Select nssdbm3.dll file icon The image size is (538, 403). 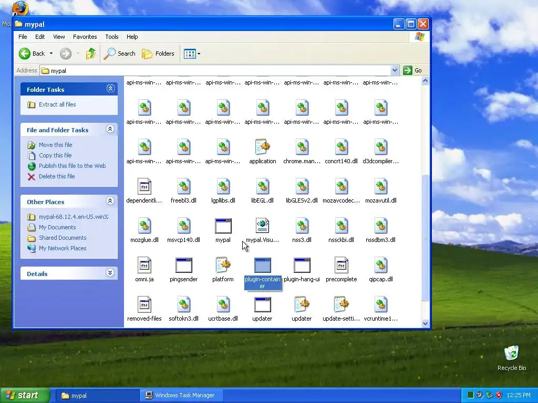pyautogui.click(x=381, y=226)
